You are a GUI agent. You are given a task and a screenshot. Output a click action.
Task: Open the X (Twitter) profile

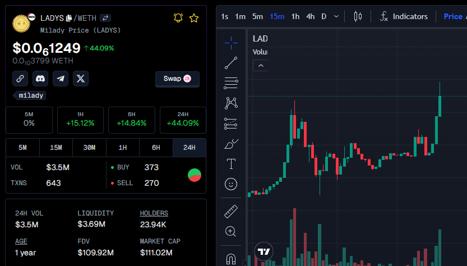(x=81, y=79)
